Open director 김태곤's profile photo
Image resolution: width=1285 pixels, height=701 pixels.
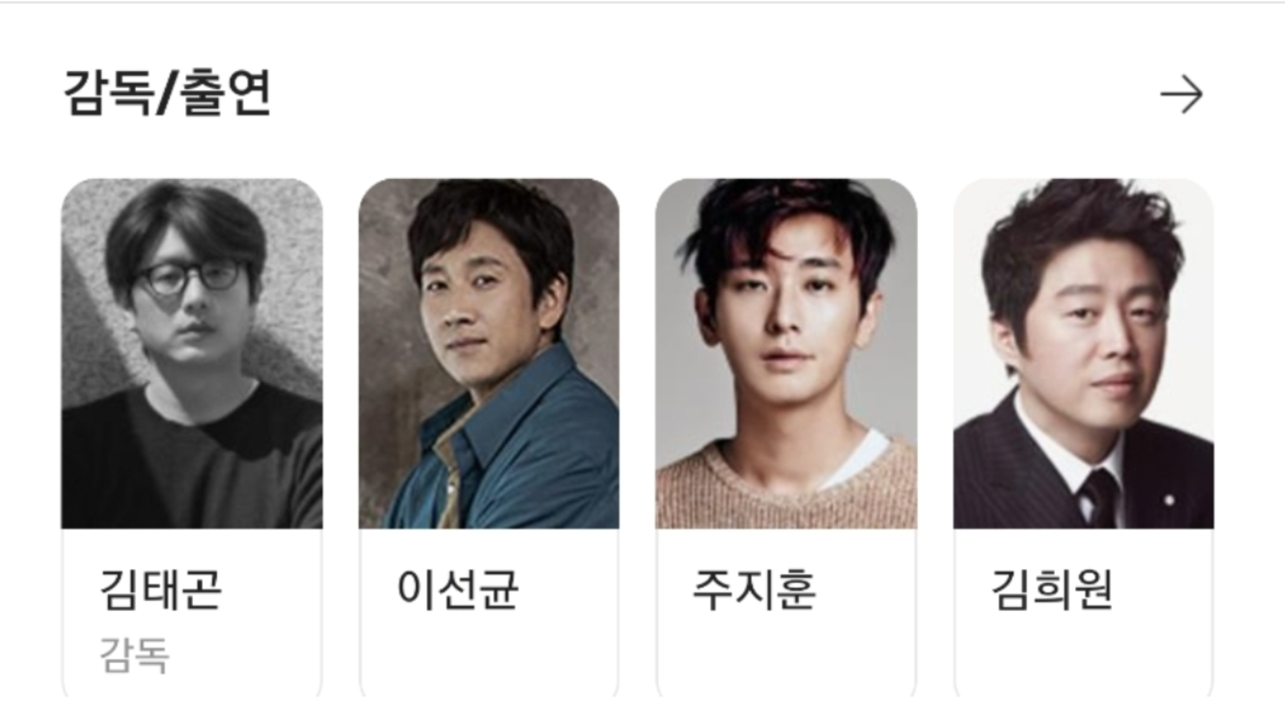tap(192, 353)
